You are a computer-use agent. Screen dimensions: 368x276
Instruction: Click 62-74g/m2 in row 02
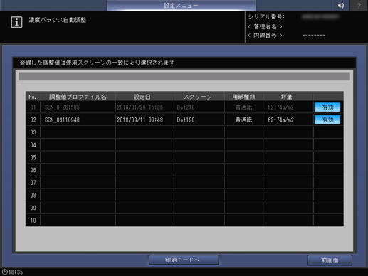(x=280, y=120)
